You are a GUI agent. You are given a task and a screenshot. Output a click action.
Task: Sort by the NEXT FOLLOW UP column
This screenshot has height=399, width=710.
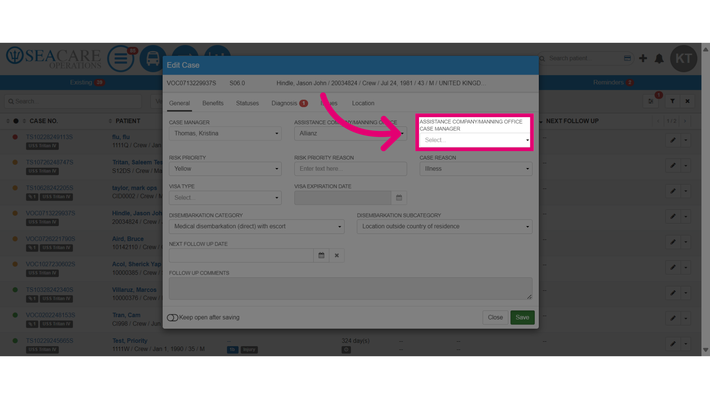tap(572, 121)
